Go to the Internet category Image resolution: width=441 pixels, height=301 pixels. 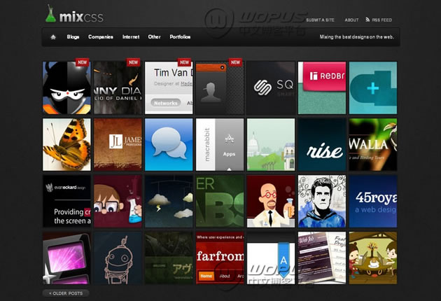coord(131,37)
